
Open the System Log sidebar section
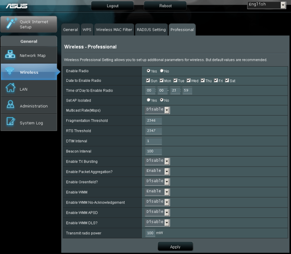pyautogui.click(x=29, y=122)
